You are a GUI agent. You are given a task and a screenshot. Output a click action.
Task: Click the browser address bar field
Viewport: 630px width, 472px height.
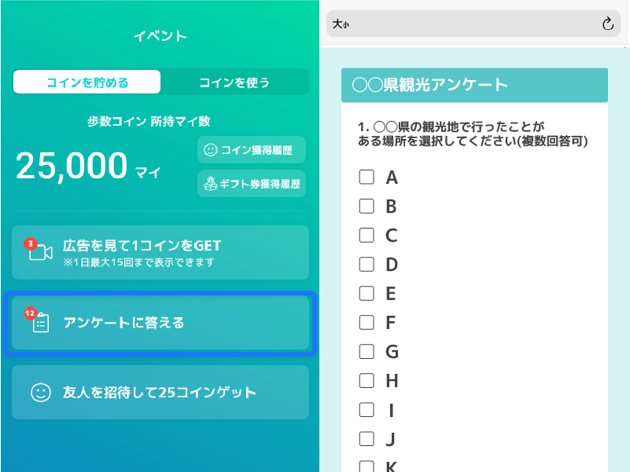pyautogui.click(x=473, y=24)
